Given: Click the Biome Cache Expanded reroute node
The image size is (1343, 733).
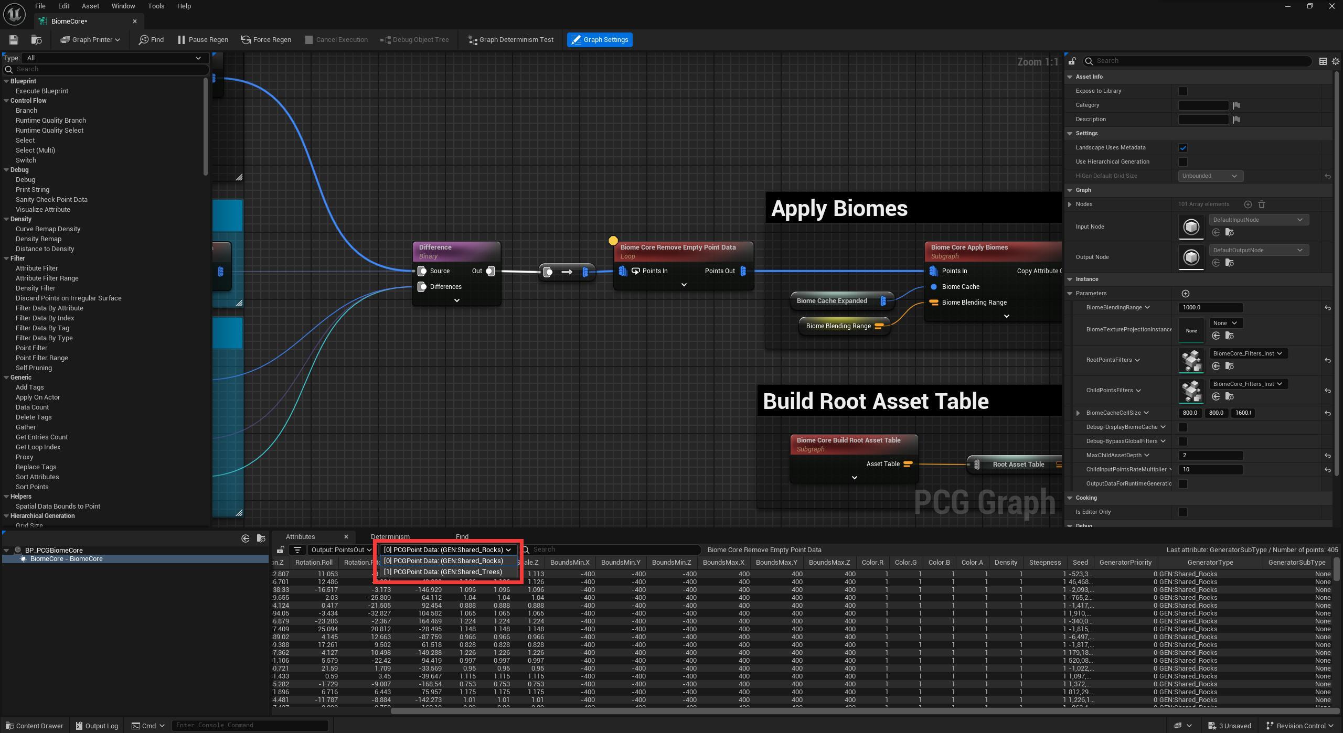Looking at the screenshot, I should click(841, 301).
